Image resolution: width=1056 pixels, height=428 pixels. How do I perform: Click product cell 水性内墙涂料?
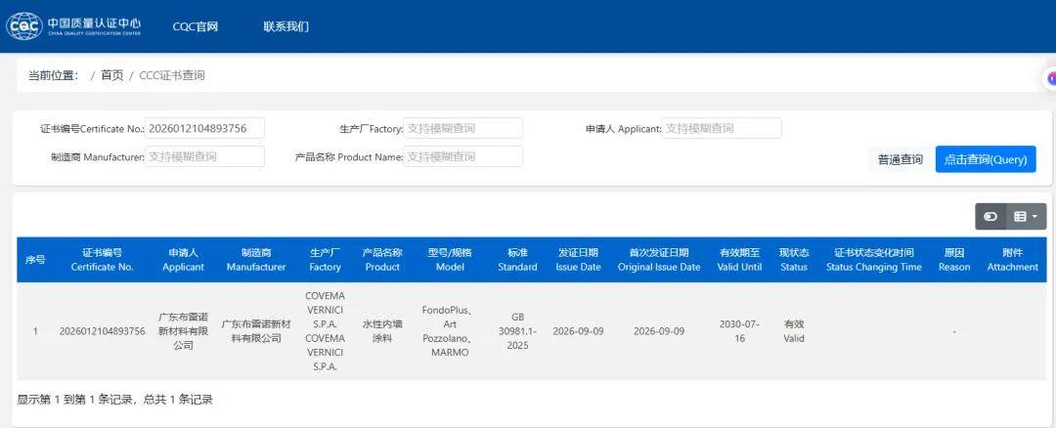tap(382, 331)
